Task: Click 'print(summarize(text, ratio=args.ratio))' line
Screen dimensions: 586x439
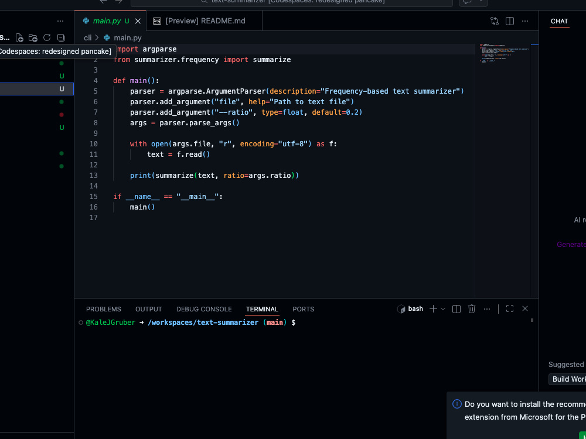Action: point(214,176)
